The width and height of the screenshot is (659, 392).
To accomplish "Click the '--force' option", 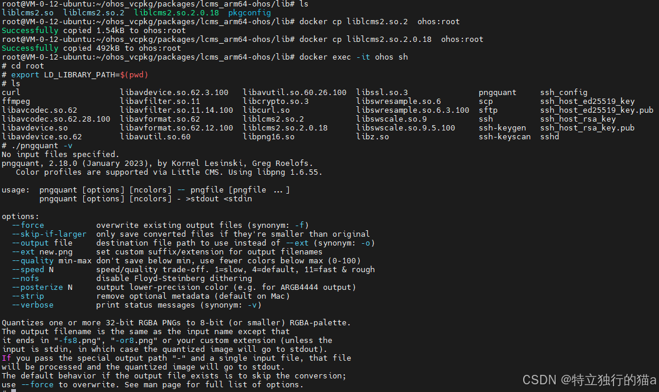I will coord(28,225).
